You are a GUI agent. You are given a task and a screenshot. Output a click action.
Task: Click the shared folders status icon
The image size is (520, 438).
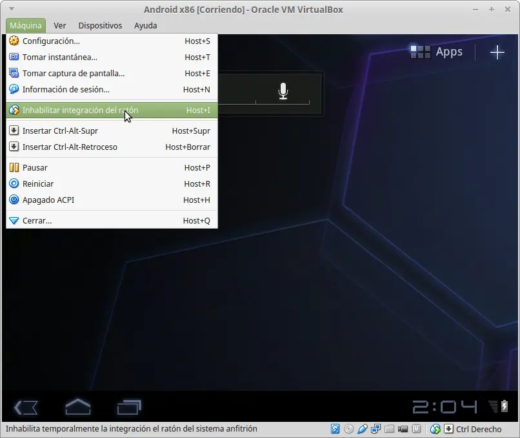[x=389, y=429]
